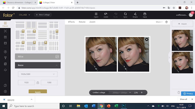Show all downloads
The width and height of the screenshot is (195, 109).
tap(183, 99)
